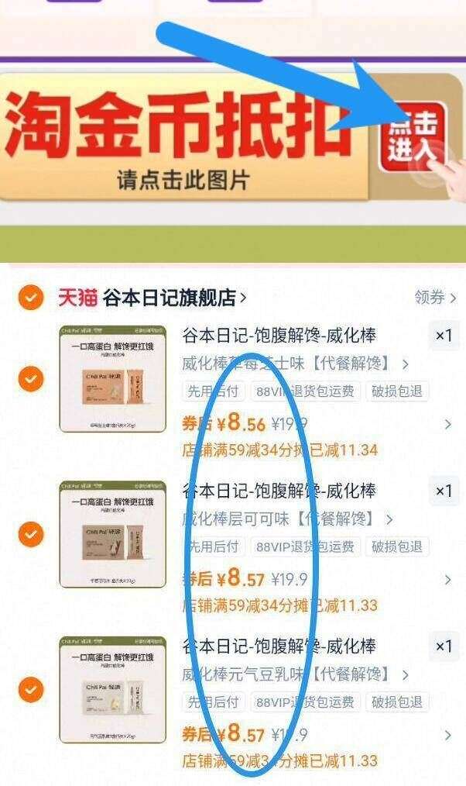Screen dimensions: 466x786
Task: Expand the 威化棒元气豆乳味 flavor options
Action: 296,674
